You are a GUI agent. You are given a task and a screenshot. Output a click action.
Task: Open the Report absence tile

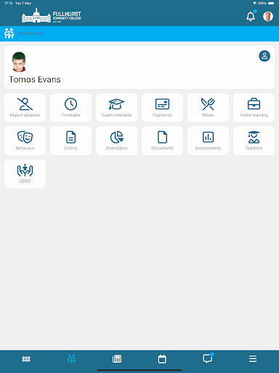click(25, 108)
